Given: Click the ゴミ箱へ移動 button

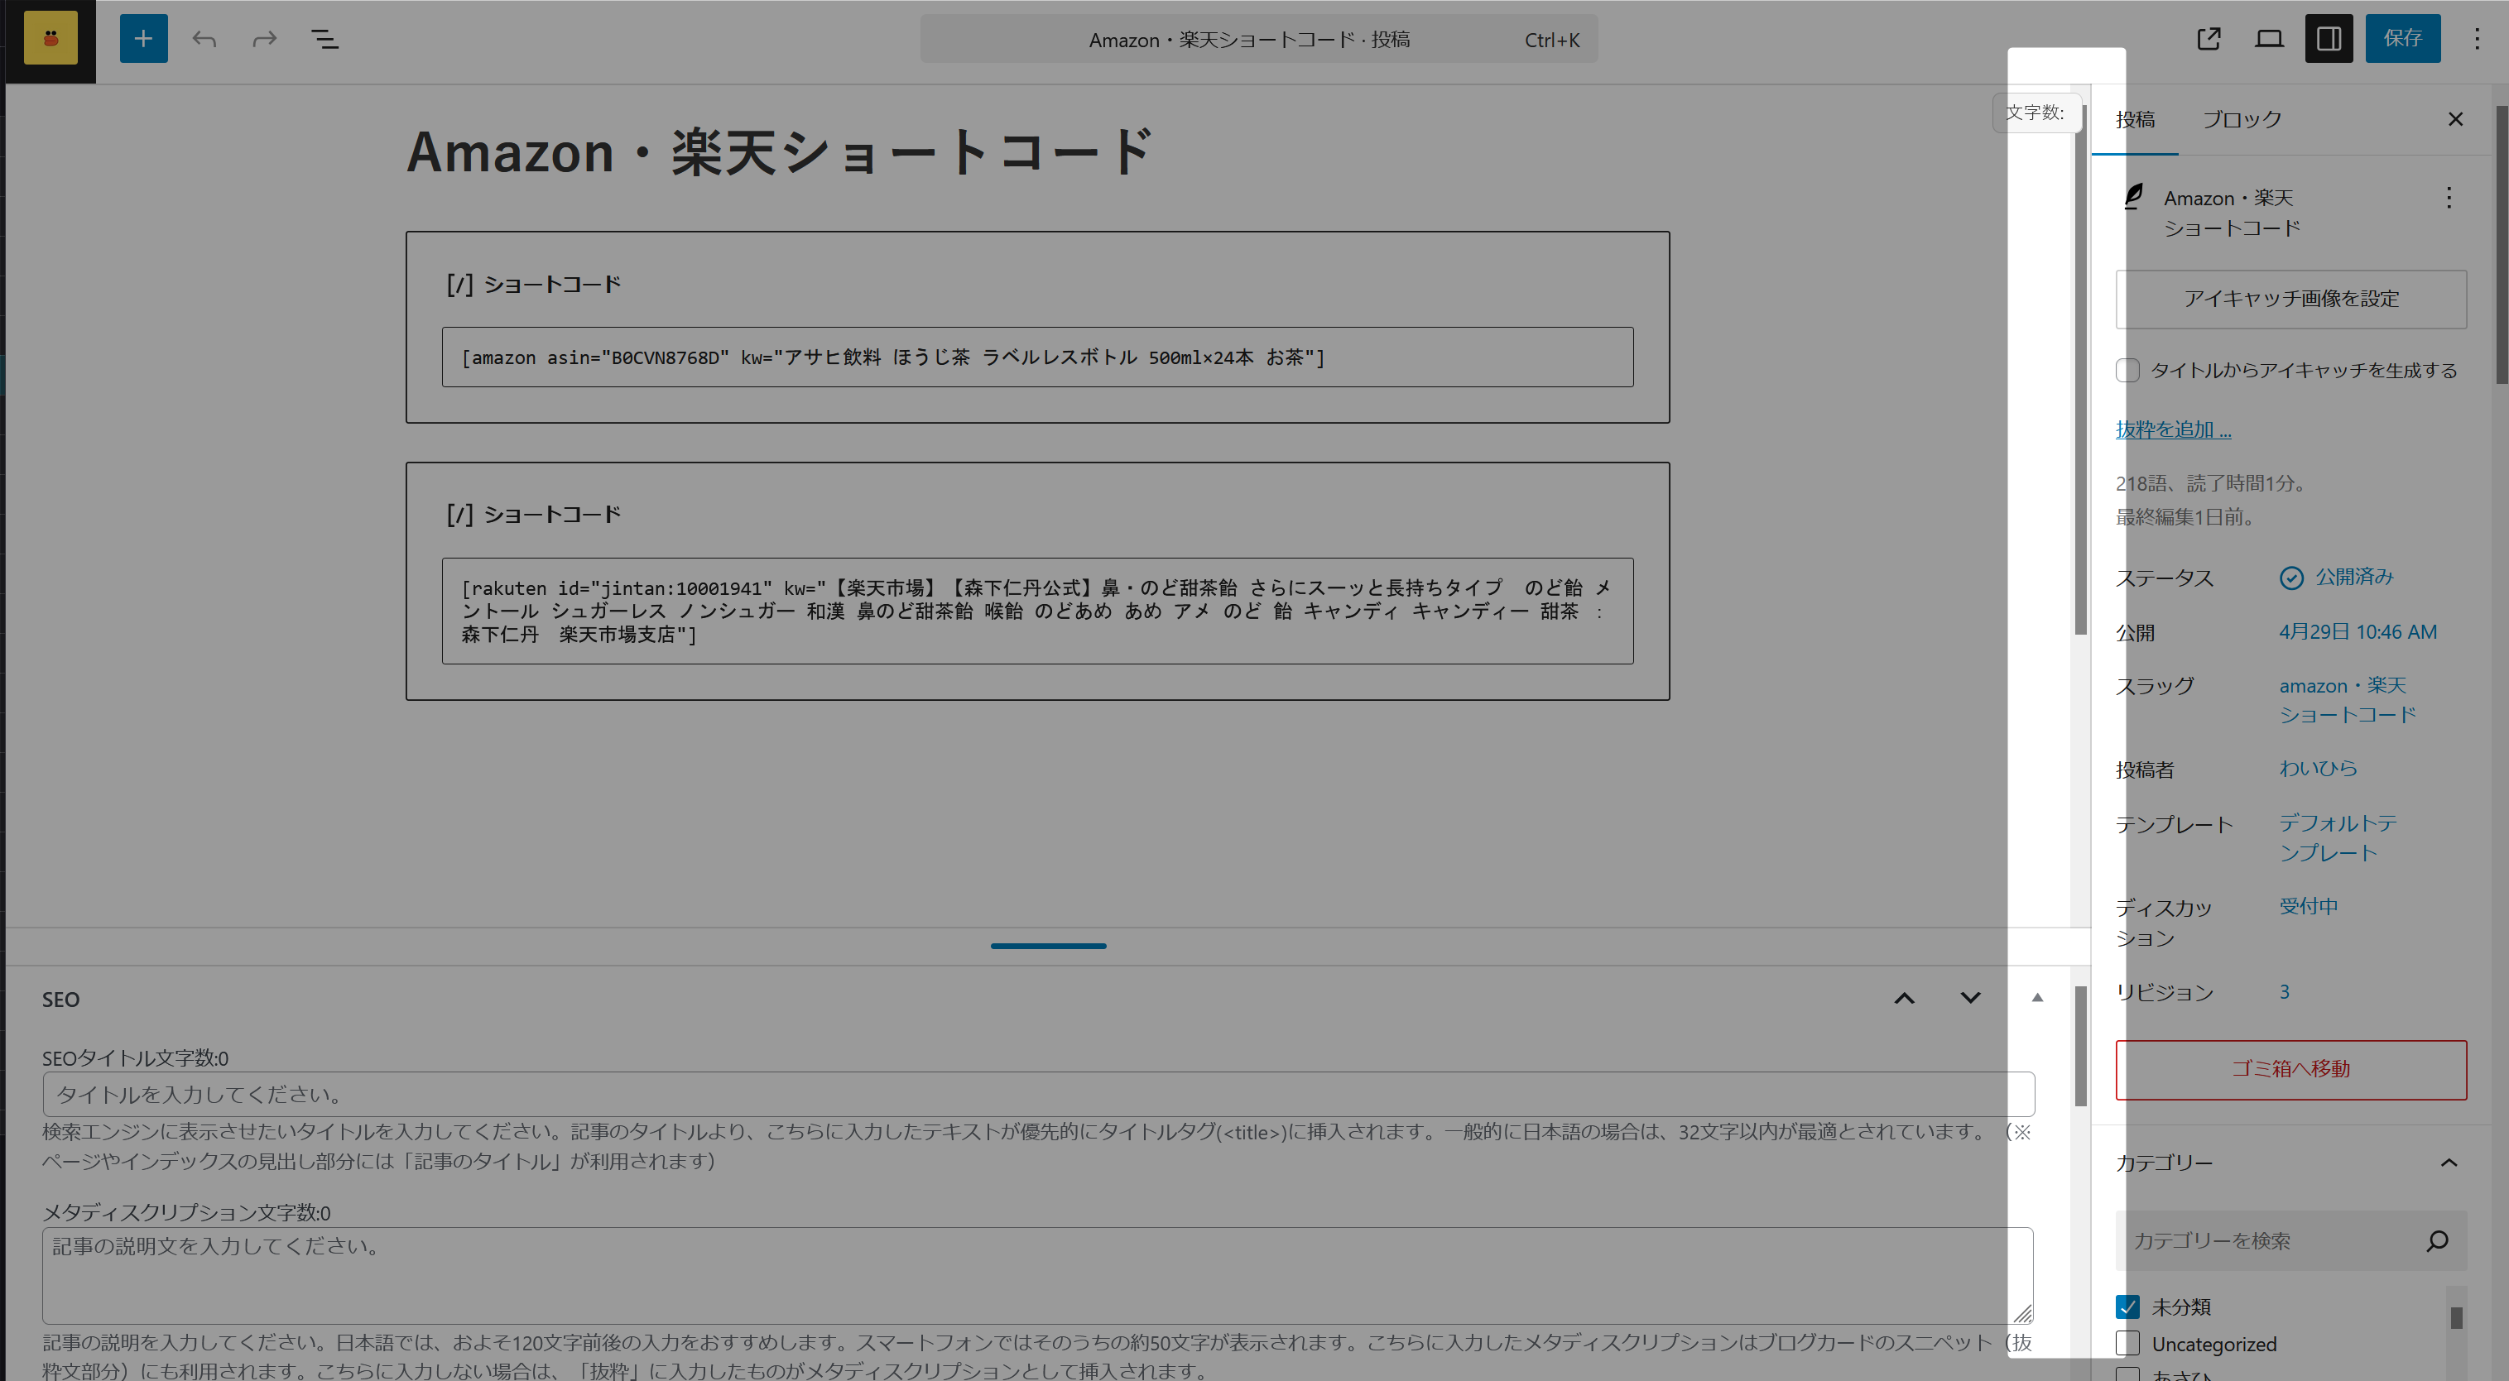Looking at the screenshot, I should 2290,1069.
